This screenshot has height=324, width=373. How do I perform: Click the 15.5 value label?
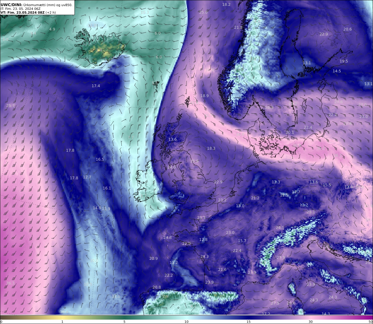coord(327,185)
